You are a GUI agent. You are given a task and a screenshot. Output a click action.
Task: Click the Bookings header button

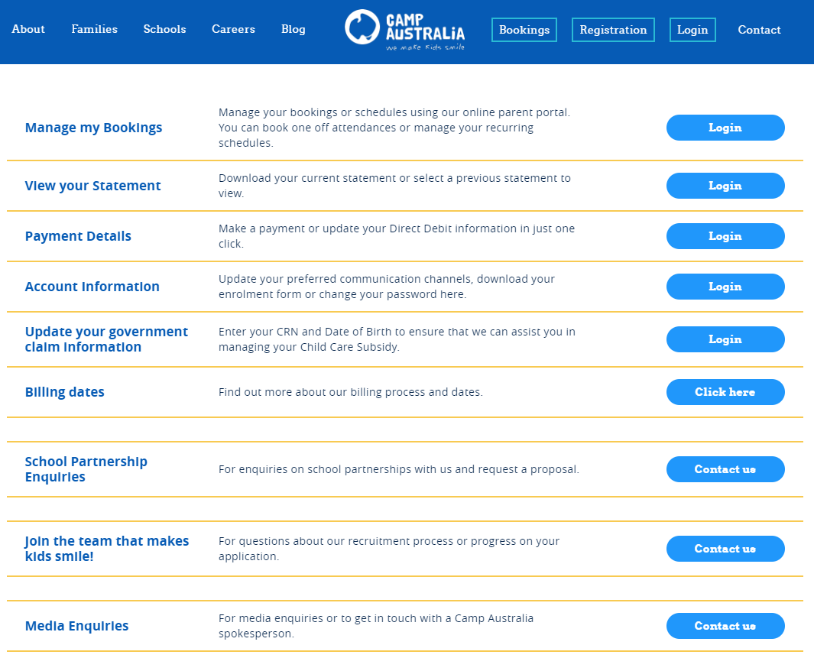tap(524, 30)
